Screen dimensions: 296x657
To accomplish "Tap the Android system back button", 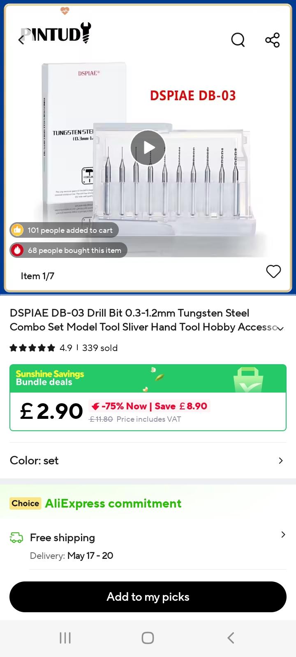I will click(231, 638).
